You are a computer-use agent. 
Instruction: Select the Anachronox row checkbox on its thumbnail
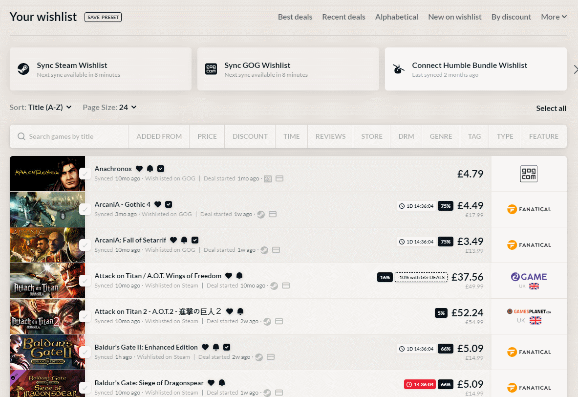point(85,174)
